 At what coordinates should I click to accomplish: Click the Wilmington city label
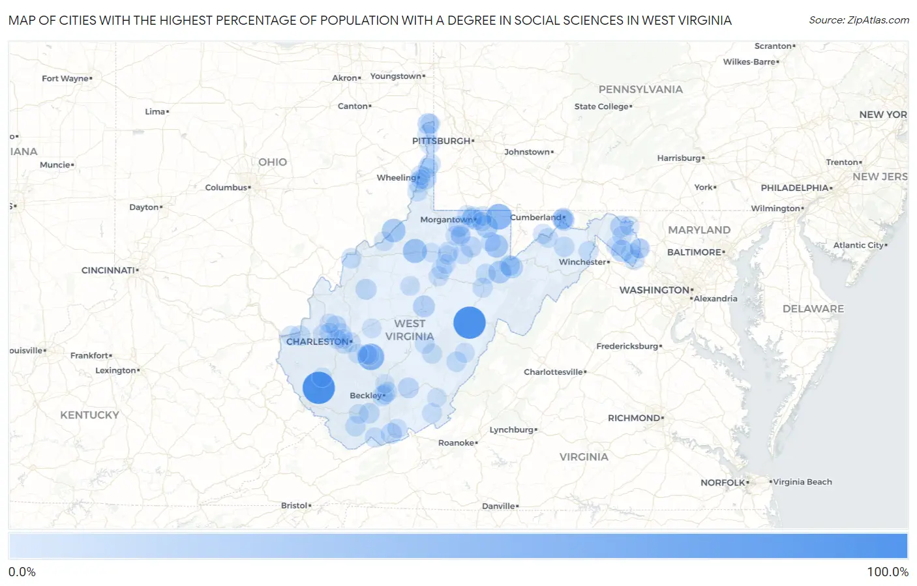775,209
